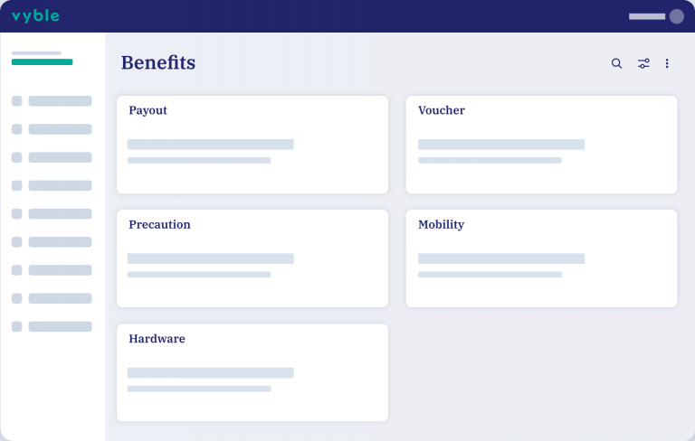
Task: Open the Hardware benefit card
Action: pos(252,373)
